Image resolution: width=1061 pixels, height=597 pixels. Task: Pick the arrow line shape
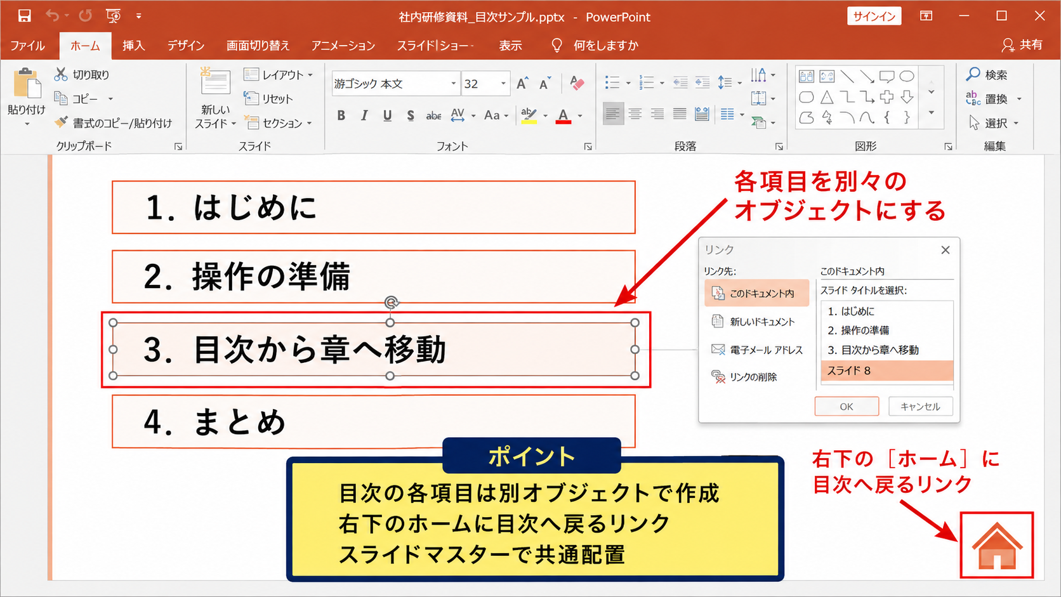pos(867,77)
